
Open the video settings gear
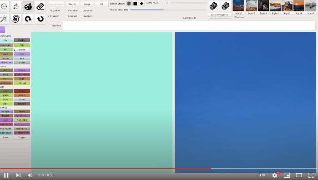pyautogui.click(x=275, y=175)
